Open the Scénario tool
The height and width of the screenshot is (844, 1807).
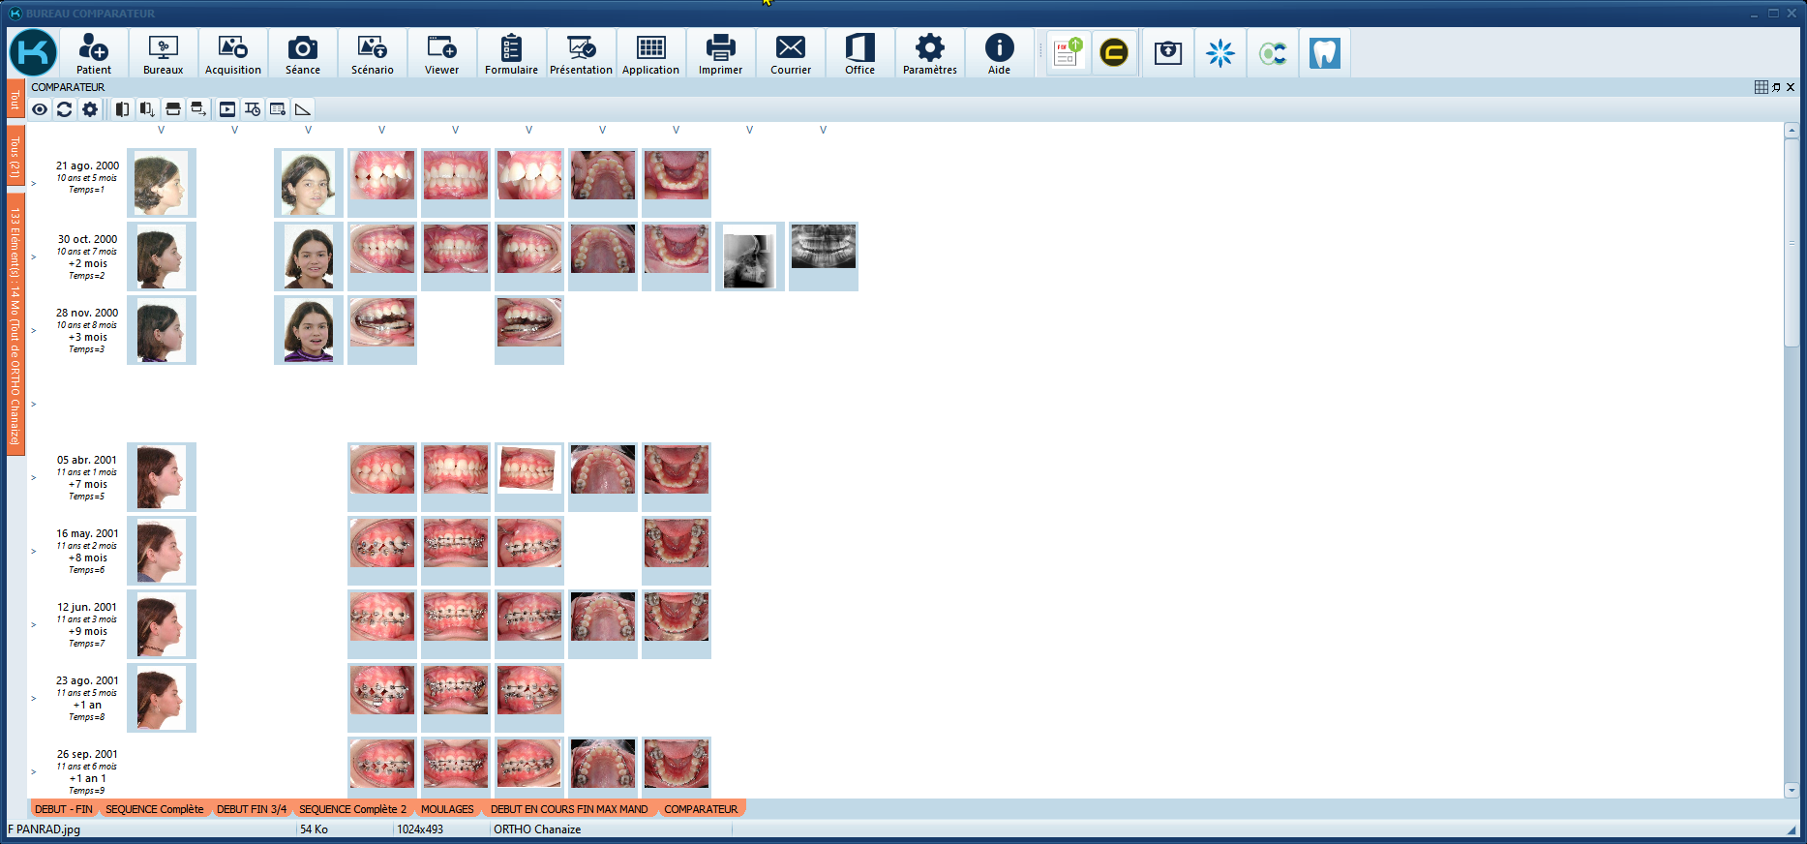pyautogui.click(x=372, y=53)
